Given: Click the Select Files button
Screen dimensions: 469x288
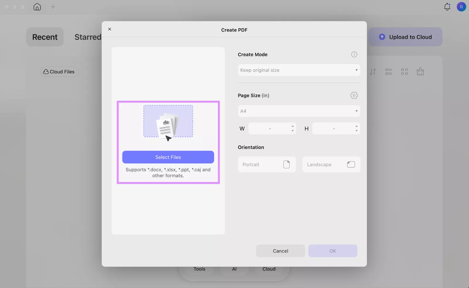Looking at the screenshot, I should (x=168, y=157).
